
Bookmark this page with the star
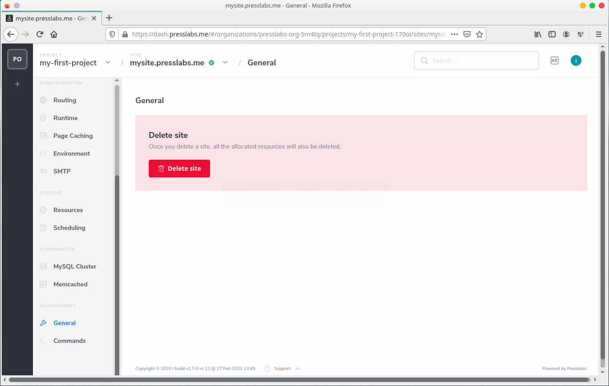point(479,34)
